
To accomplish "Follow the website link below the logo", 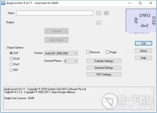I will pyautogui.click(x=139, y=33).
